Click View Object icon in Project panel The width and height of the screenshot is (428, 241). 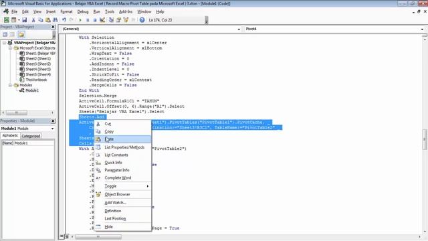click(x=12, y=34)
